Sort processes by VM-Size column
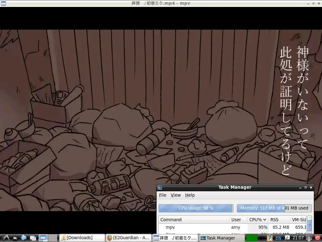The image size is (322, 242). [298, 220]
